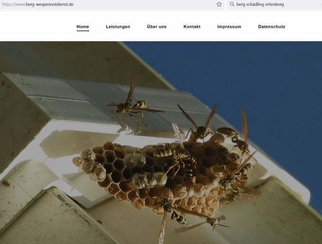Screen dimensions: 322x244
Task: Open the Datenschutz link
Action: (x=272, y=27)
